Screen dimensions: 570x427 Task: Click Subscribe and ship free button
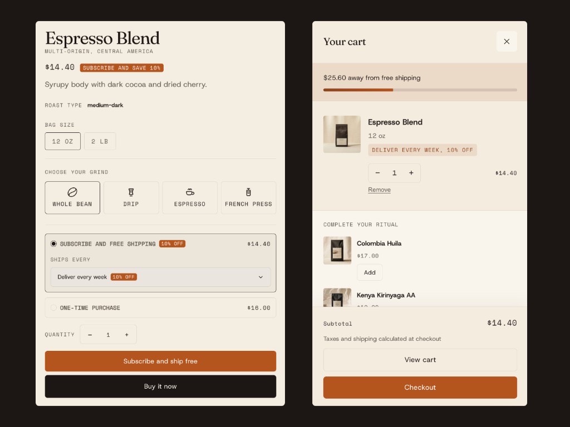click(x=160, y=361)
